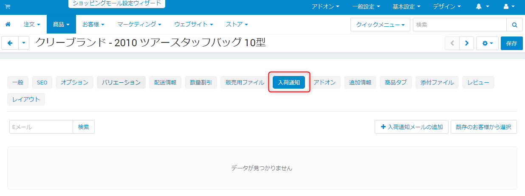Image resolution: width=525 pixels, height=196 pixels.
Task: Open the デザイン menu
Action: [x=447, y=7]
